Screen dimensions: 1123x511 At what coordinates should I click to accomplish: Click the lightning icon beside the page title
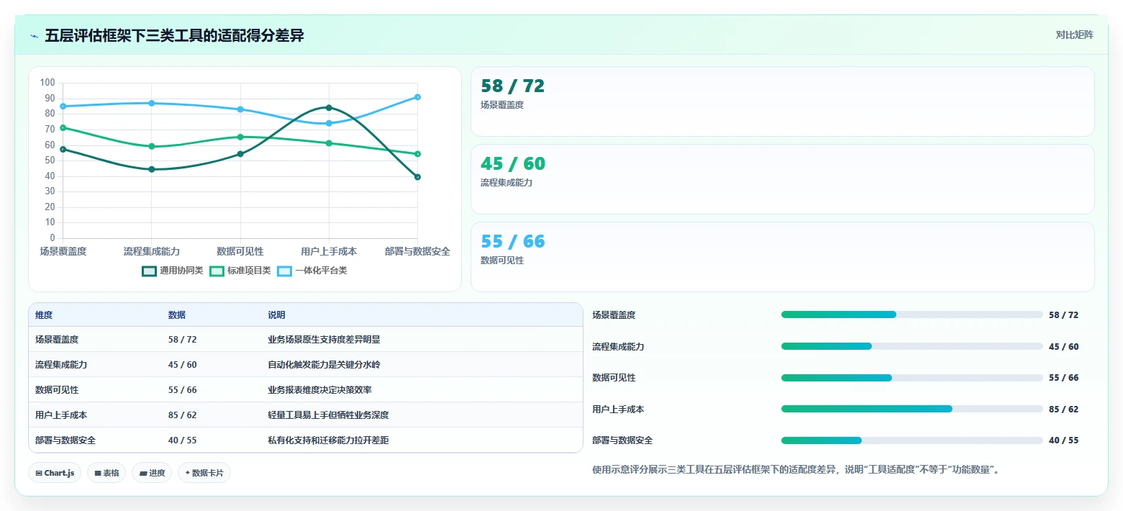tap(34, 36)
